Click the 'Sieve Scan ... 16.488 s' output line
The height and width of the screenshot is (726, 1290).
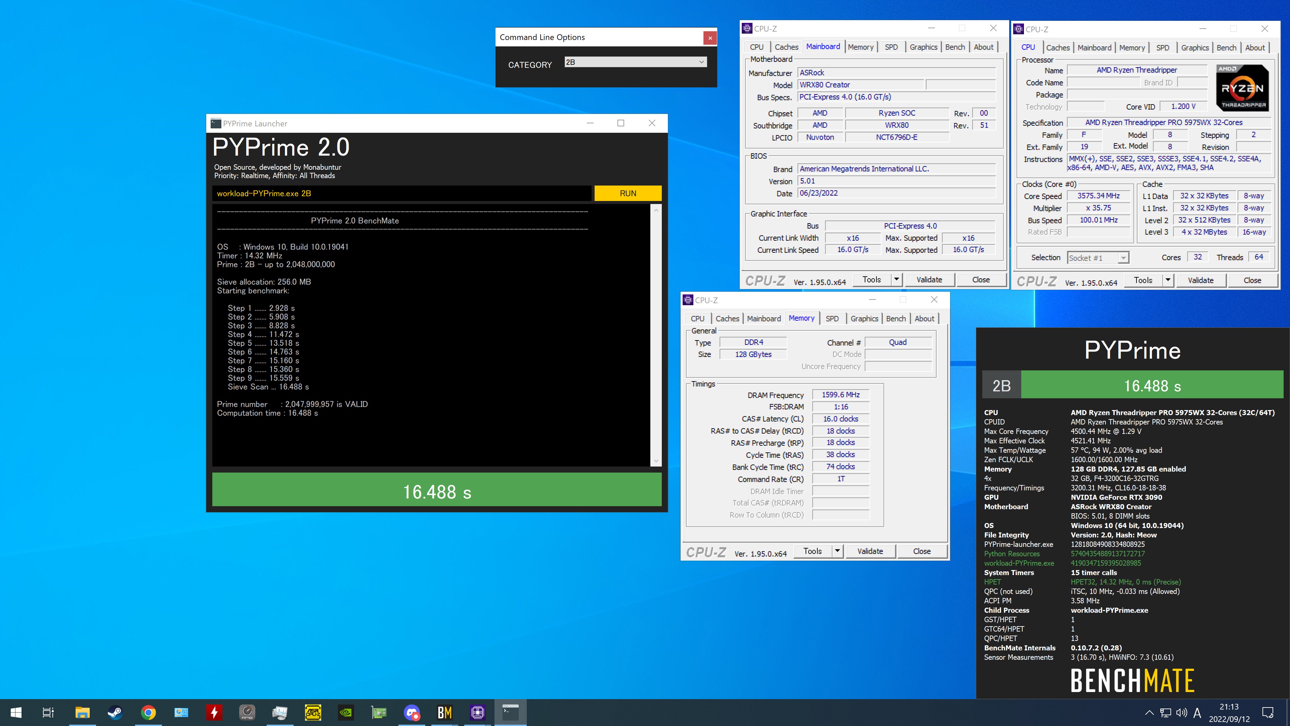point(268,387)
